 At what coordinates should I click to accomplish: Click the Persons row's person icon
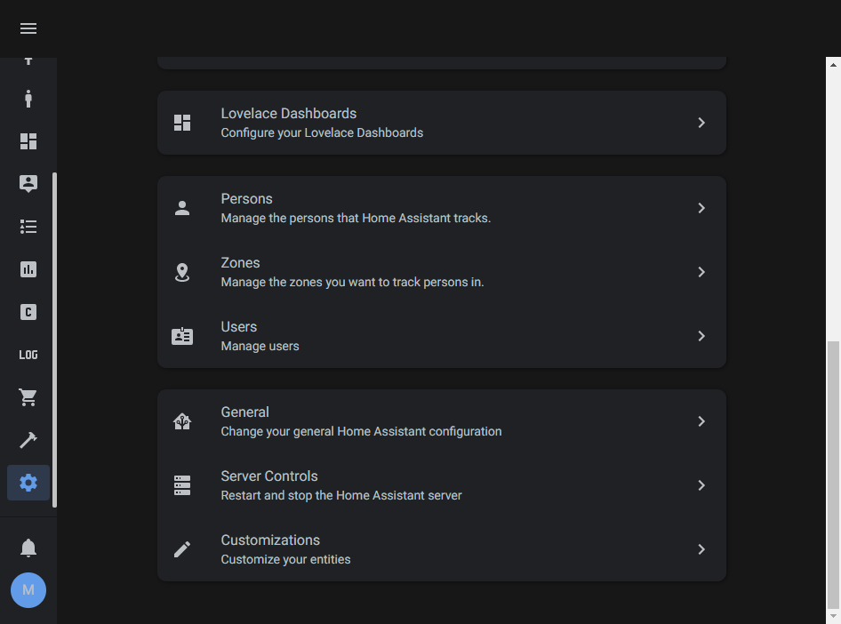coord(182,207)
